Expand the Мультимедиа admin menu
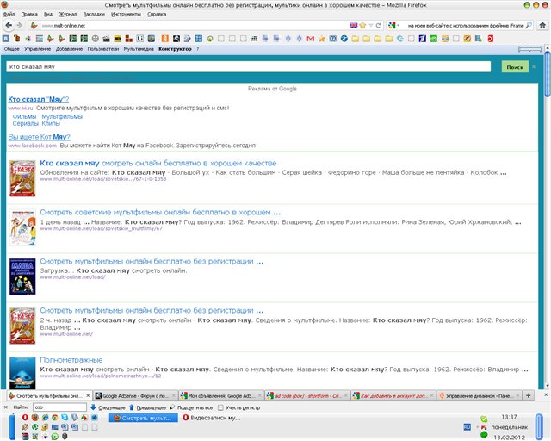 (x=138, y=49)
